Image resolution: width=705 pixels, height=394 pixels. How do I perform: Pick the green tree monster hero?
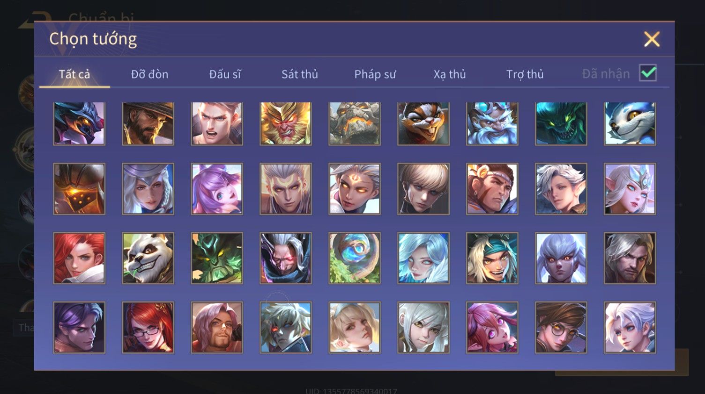(217, 258)
